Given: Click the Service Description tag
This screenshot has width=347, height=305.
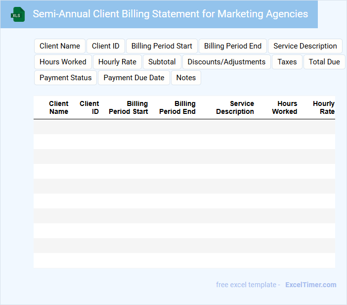Looking at the screenshot, I should coord(305,46).
